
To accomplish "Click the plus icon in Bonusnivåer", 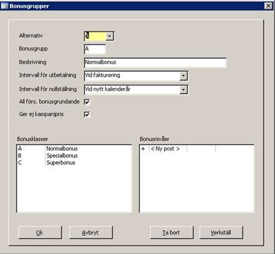I will point(143,149).
